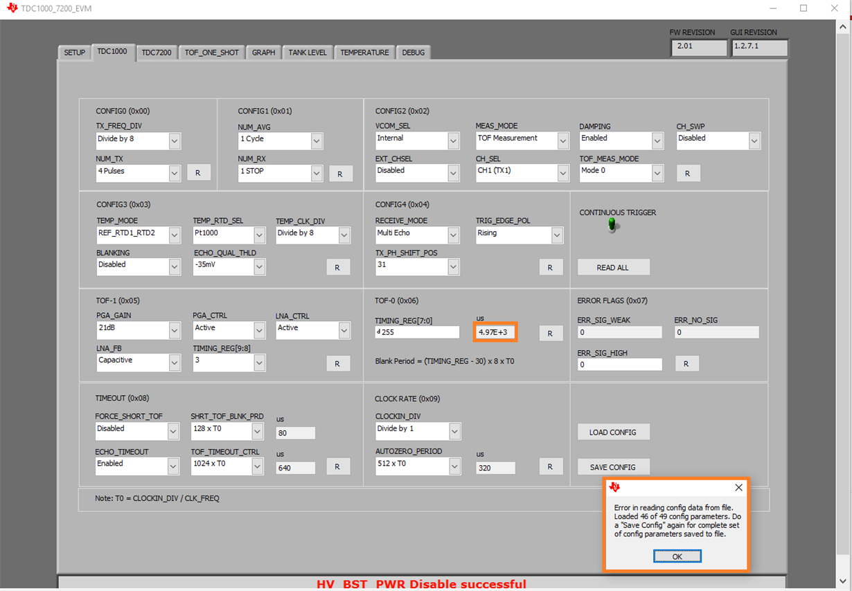Open the BLANKING dropdown
The height and width of the screenshot is (591, 852).
click(175, 267)
